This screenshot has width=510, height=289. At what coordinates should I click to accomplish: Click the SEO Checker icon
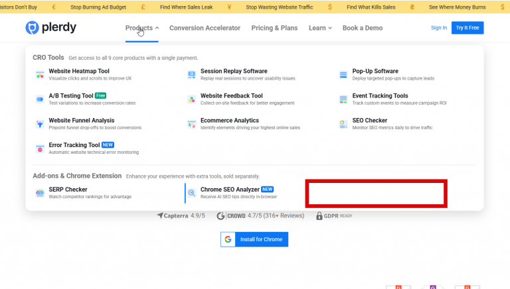coord(343,124)
